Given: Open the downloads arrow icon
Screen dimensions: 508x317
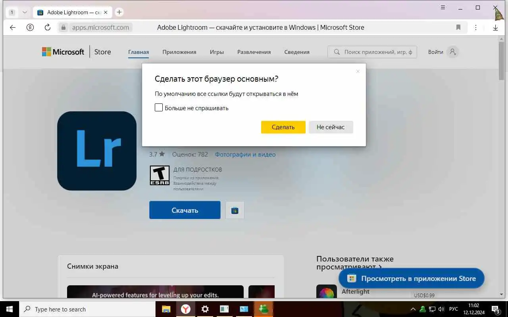Looking at the screenshot, I should click(x=495, y=28).
